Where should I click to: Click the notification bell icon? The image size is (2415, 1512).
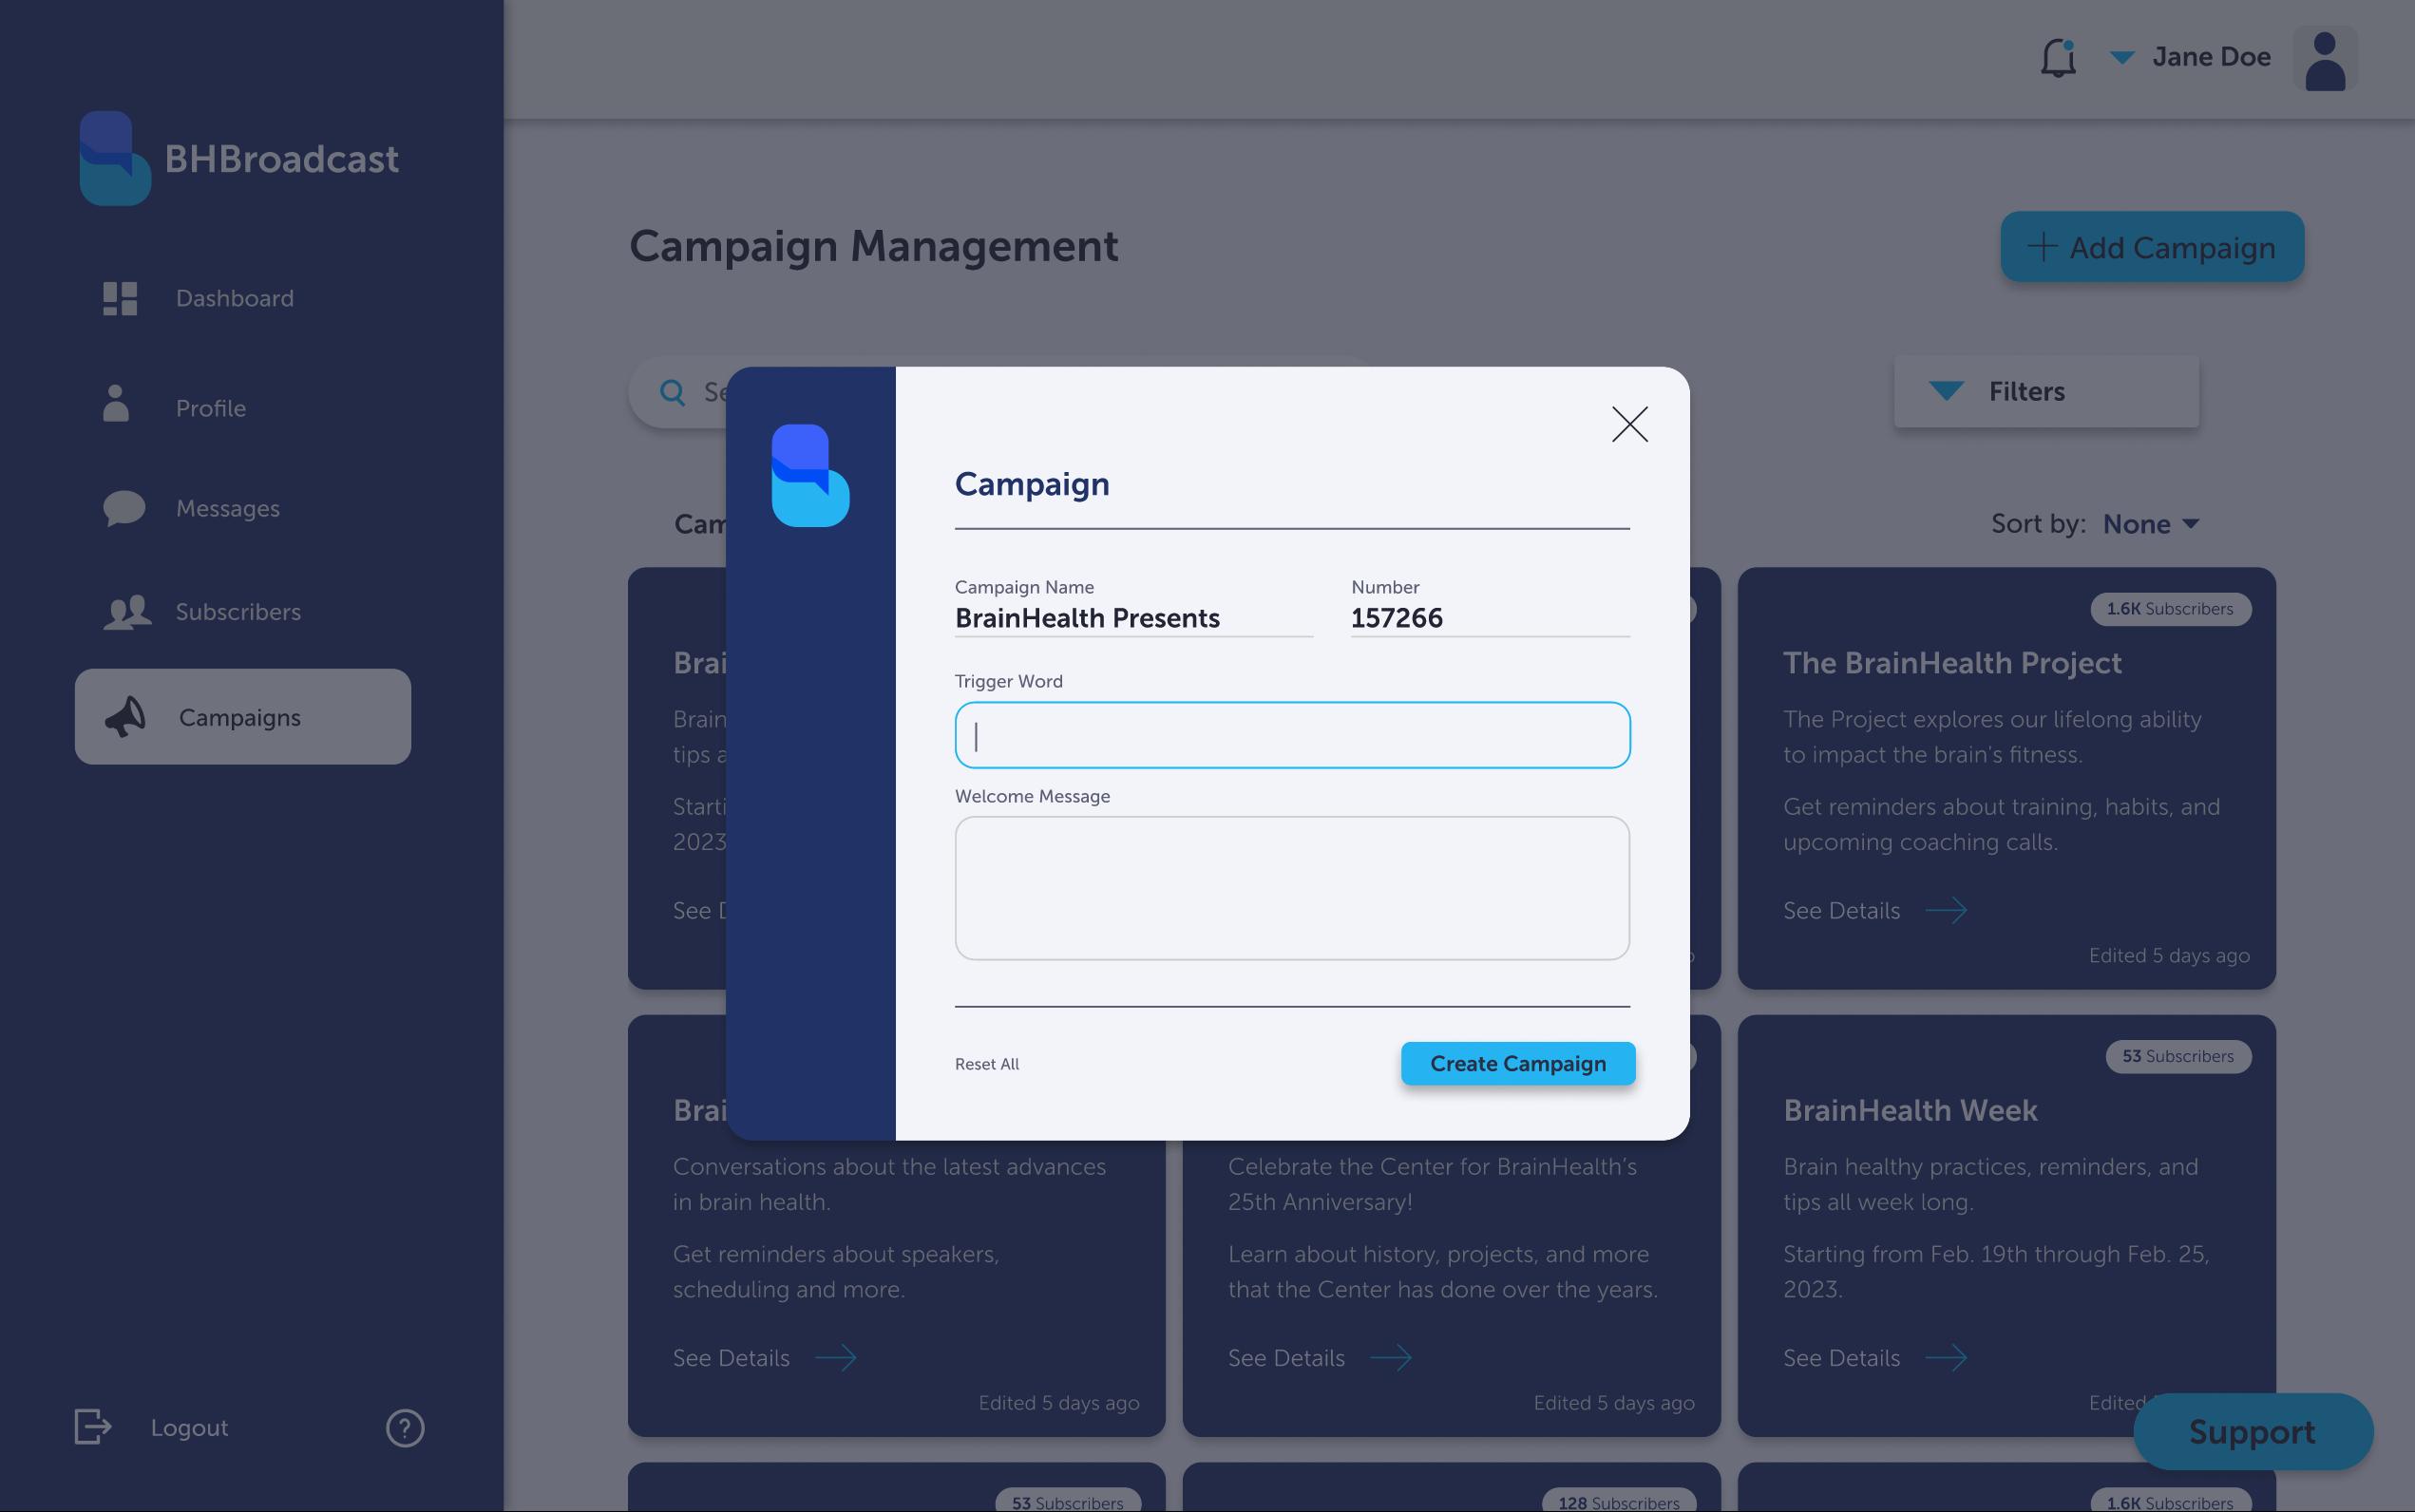(2057, 58)
